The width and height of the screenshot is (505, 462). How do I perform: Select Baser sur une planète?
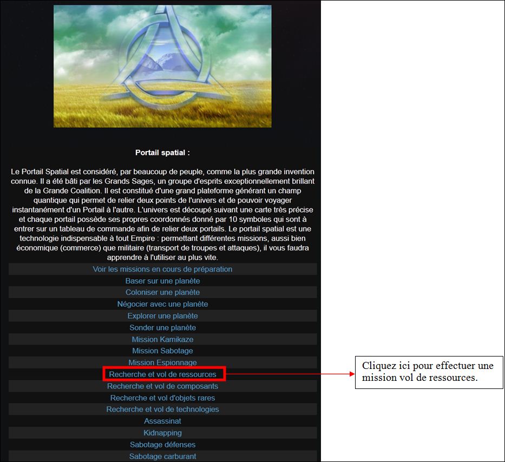[x=162, y=281]
